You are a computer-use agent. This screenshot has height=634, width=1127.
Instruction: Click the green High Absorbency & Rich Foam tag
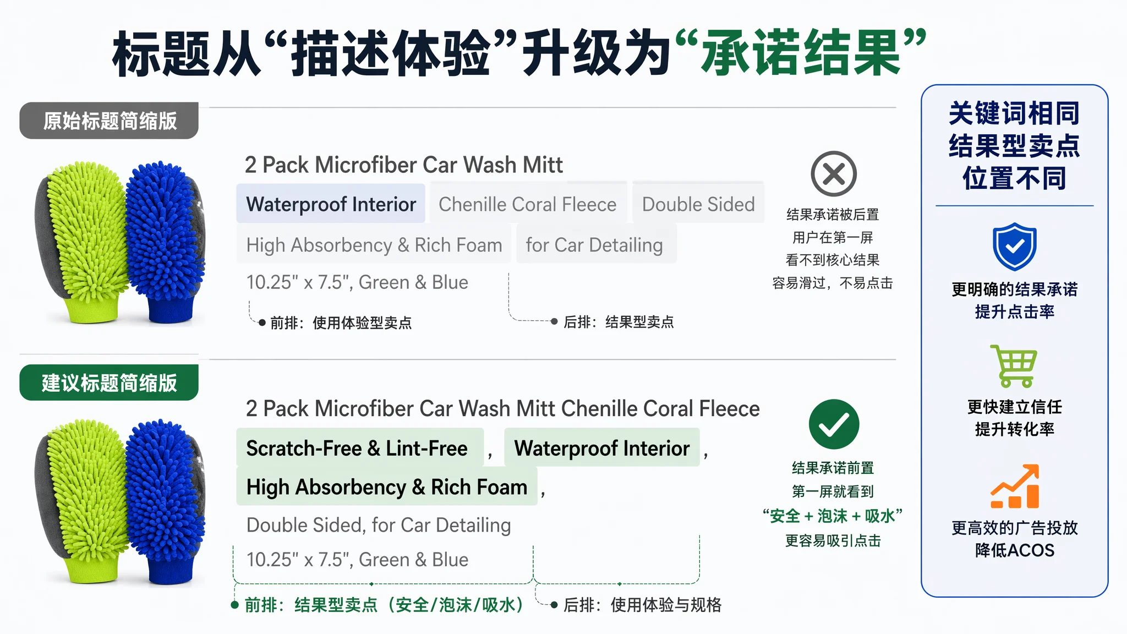pos(387,487)
